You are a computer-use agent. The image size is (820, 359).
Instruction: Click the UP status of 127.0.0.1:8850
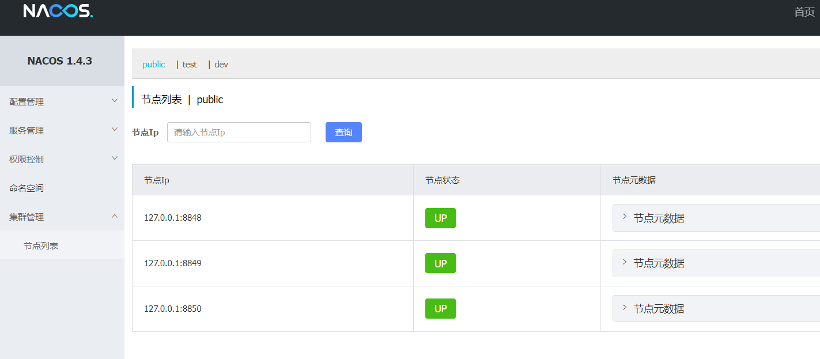440,308
